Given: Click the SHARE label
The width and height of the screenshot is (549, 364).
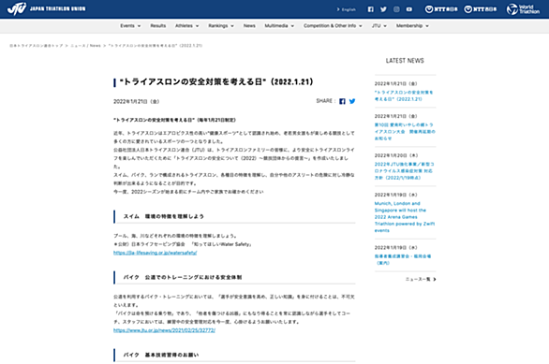Looking at the screenshot, I should 326,101.
